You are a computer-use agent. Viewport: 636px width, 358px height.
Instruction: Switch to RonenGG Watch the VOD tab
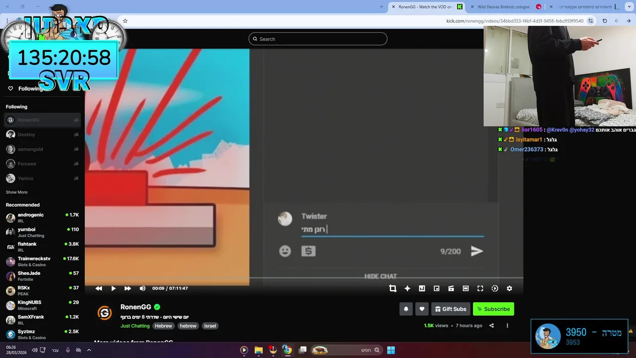point(427,7)
